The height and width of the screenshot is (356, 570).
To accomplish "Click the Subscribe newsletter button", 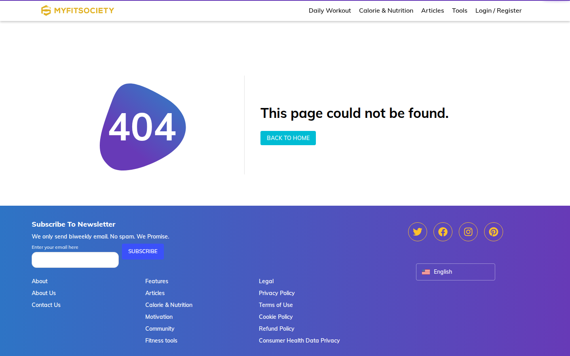I will pos(143,252).
